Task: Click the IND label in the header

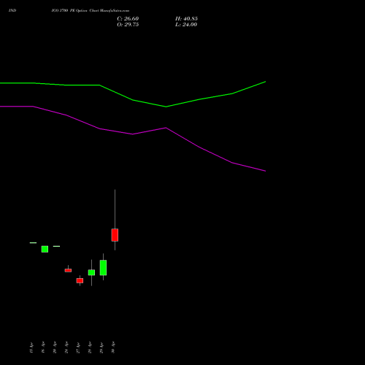Action: click(12, 10)
